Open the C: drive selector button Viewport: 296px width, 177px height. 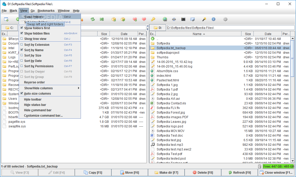(x=9, y=28)
